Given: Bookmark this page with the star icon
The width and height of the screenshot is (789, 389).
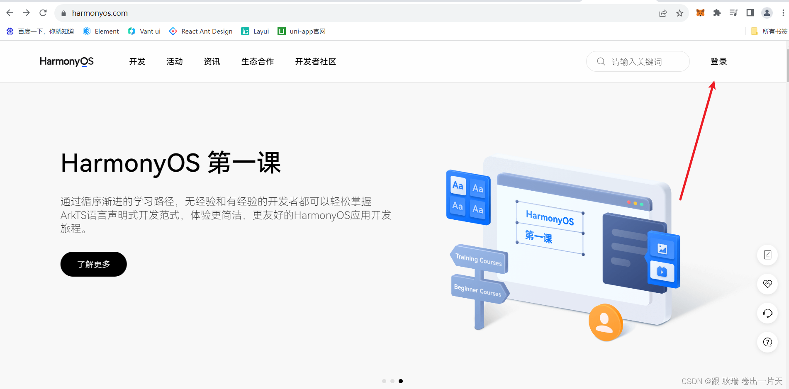Looking at the screenshot, I should coord(679,13).
